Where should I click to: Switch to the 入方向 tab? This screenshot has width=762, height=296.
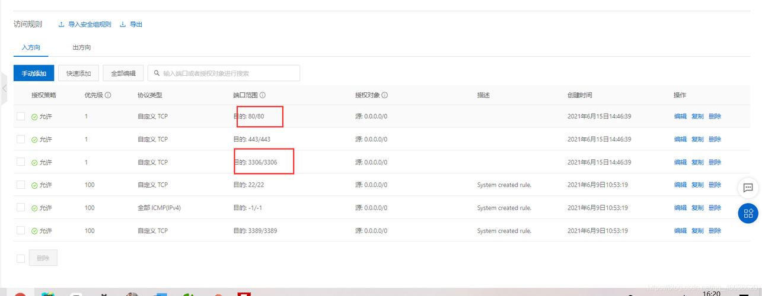[31, 47]
